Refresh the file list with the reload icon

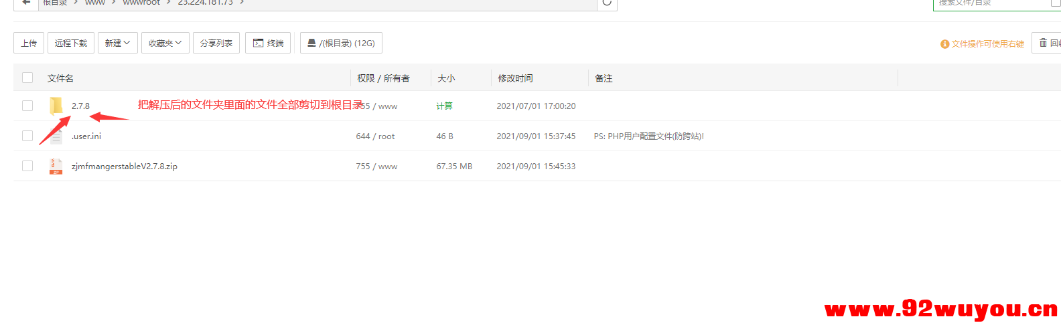607,3
